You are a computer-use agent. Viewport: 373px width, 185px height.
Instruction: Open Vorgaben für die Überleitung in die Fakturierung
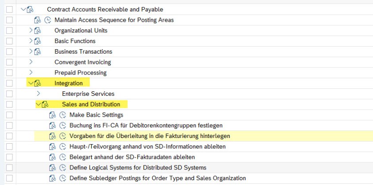(150, 136)
